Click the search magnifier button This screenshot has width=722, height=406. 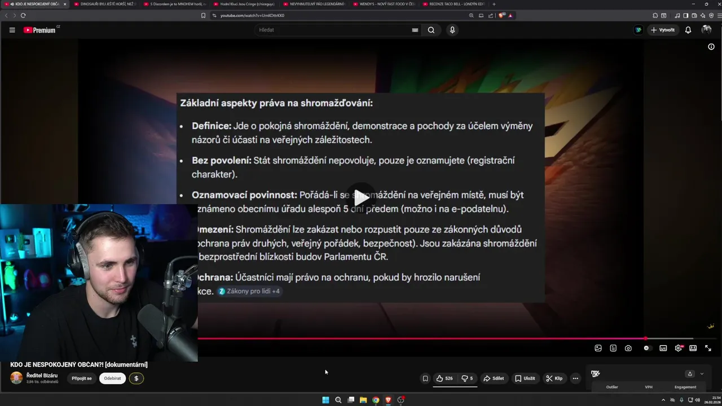click(431, 30)
